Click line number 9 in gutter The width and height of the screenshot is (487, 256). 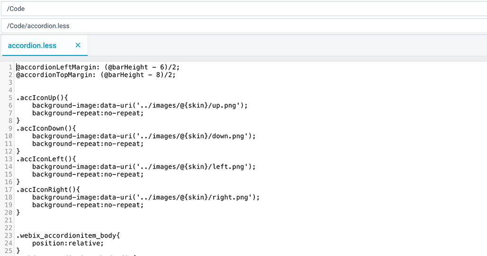[x=10, y=128]
